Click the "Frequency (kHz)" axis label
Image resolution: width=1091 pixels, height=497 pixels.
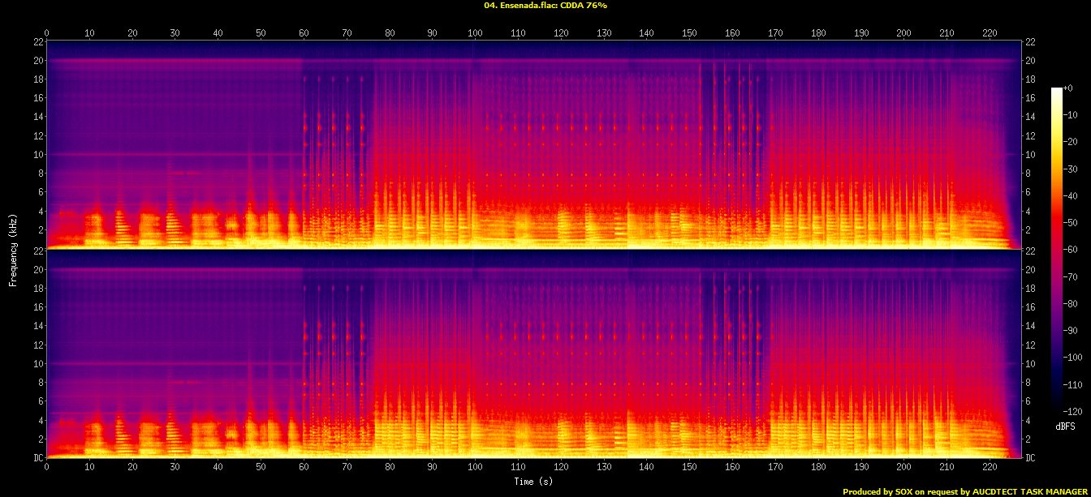(13, 248)
